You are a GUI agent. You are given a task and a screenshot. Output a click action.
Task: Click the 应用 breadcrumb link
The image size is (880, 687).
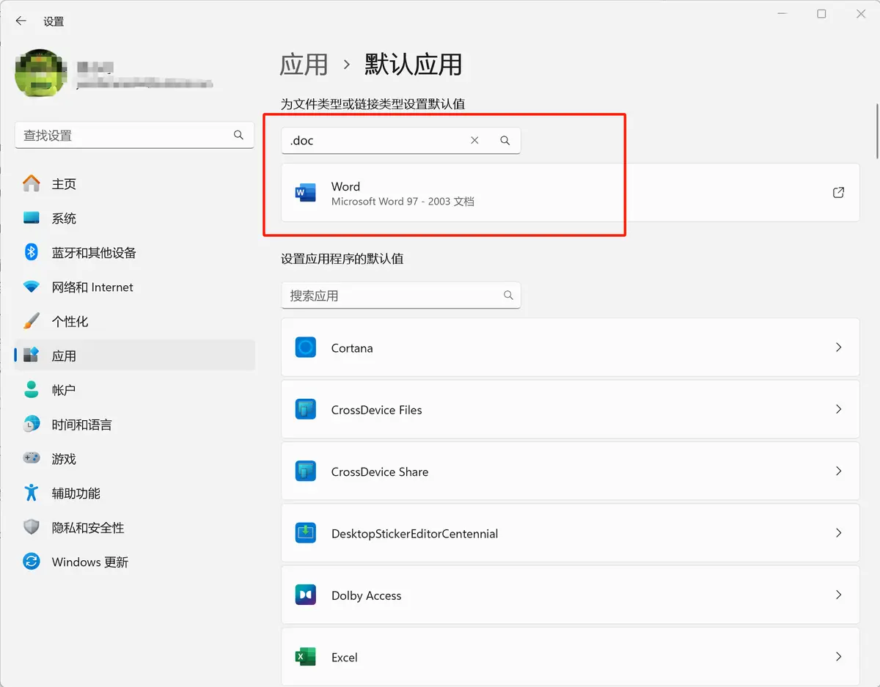click(x=304, y=65)
